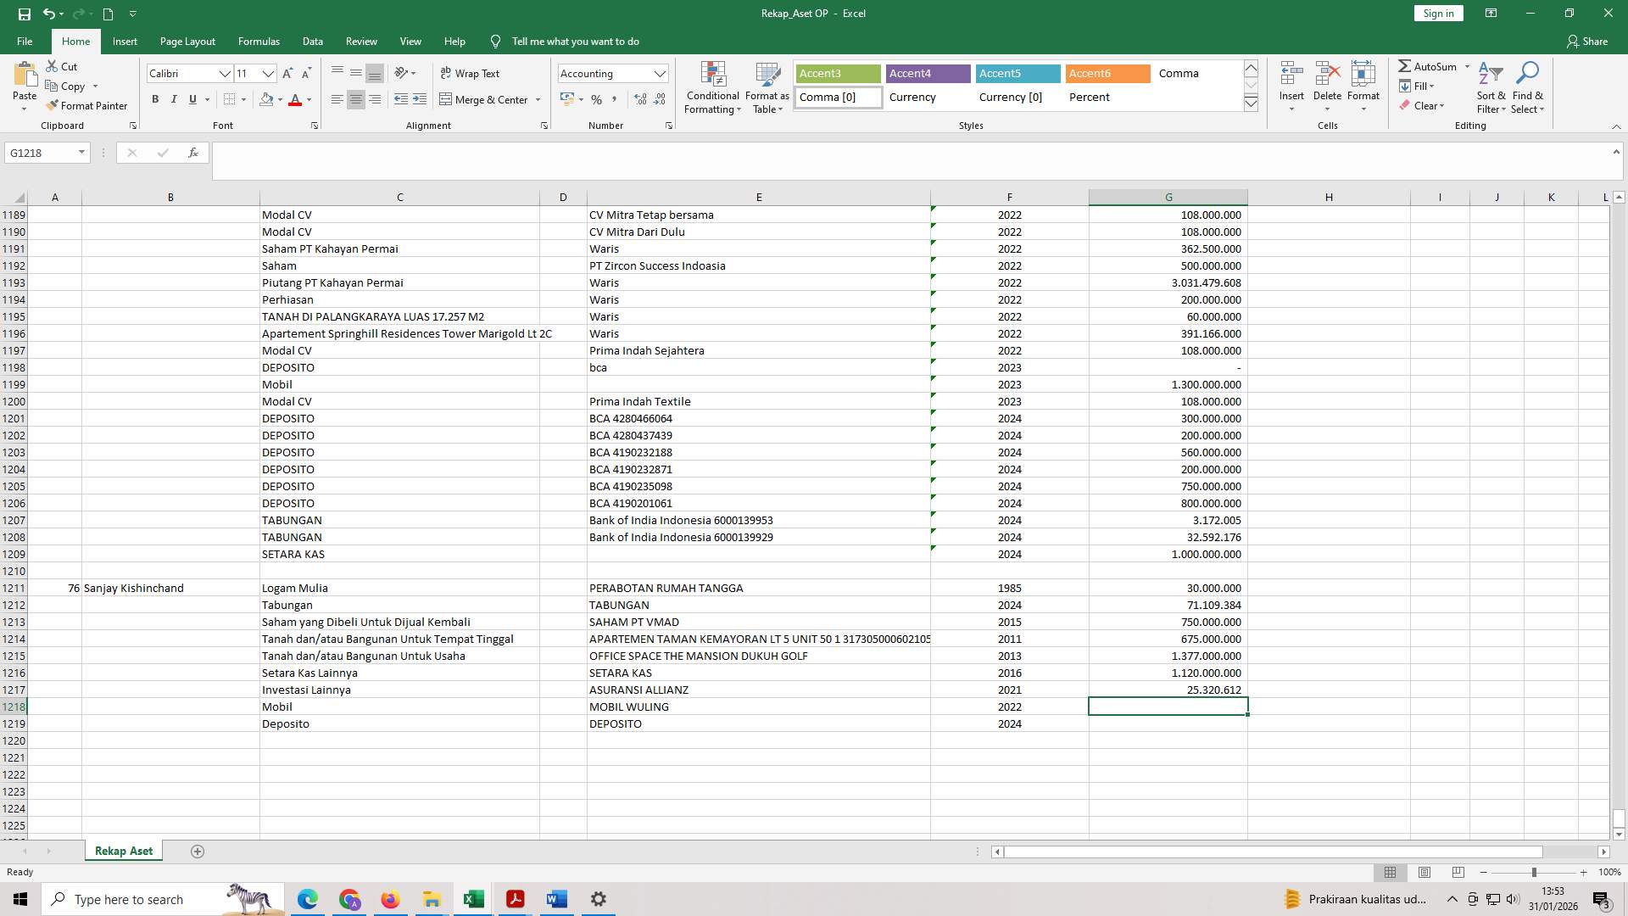Toggle underline formatting
Viewport: 1628px width, 916px height.
pyautogui.click(x=192, y=99)
